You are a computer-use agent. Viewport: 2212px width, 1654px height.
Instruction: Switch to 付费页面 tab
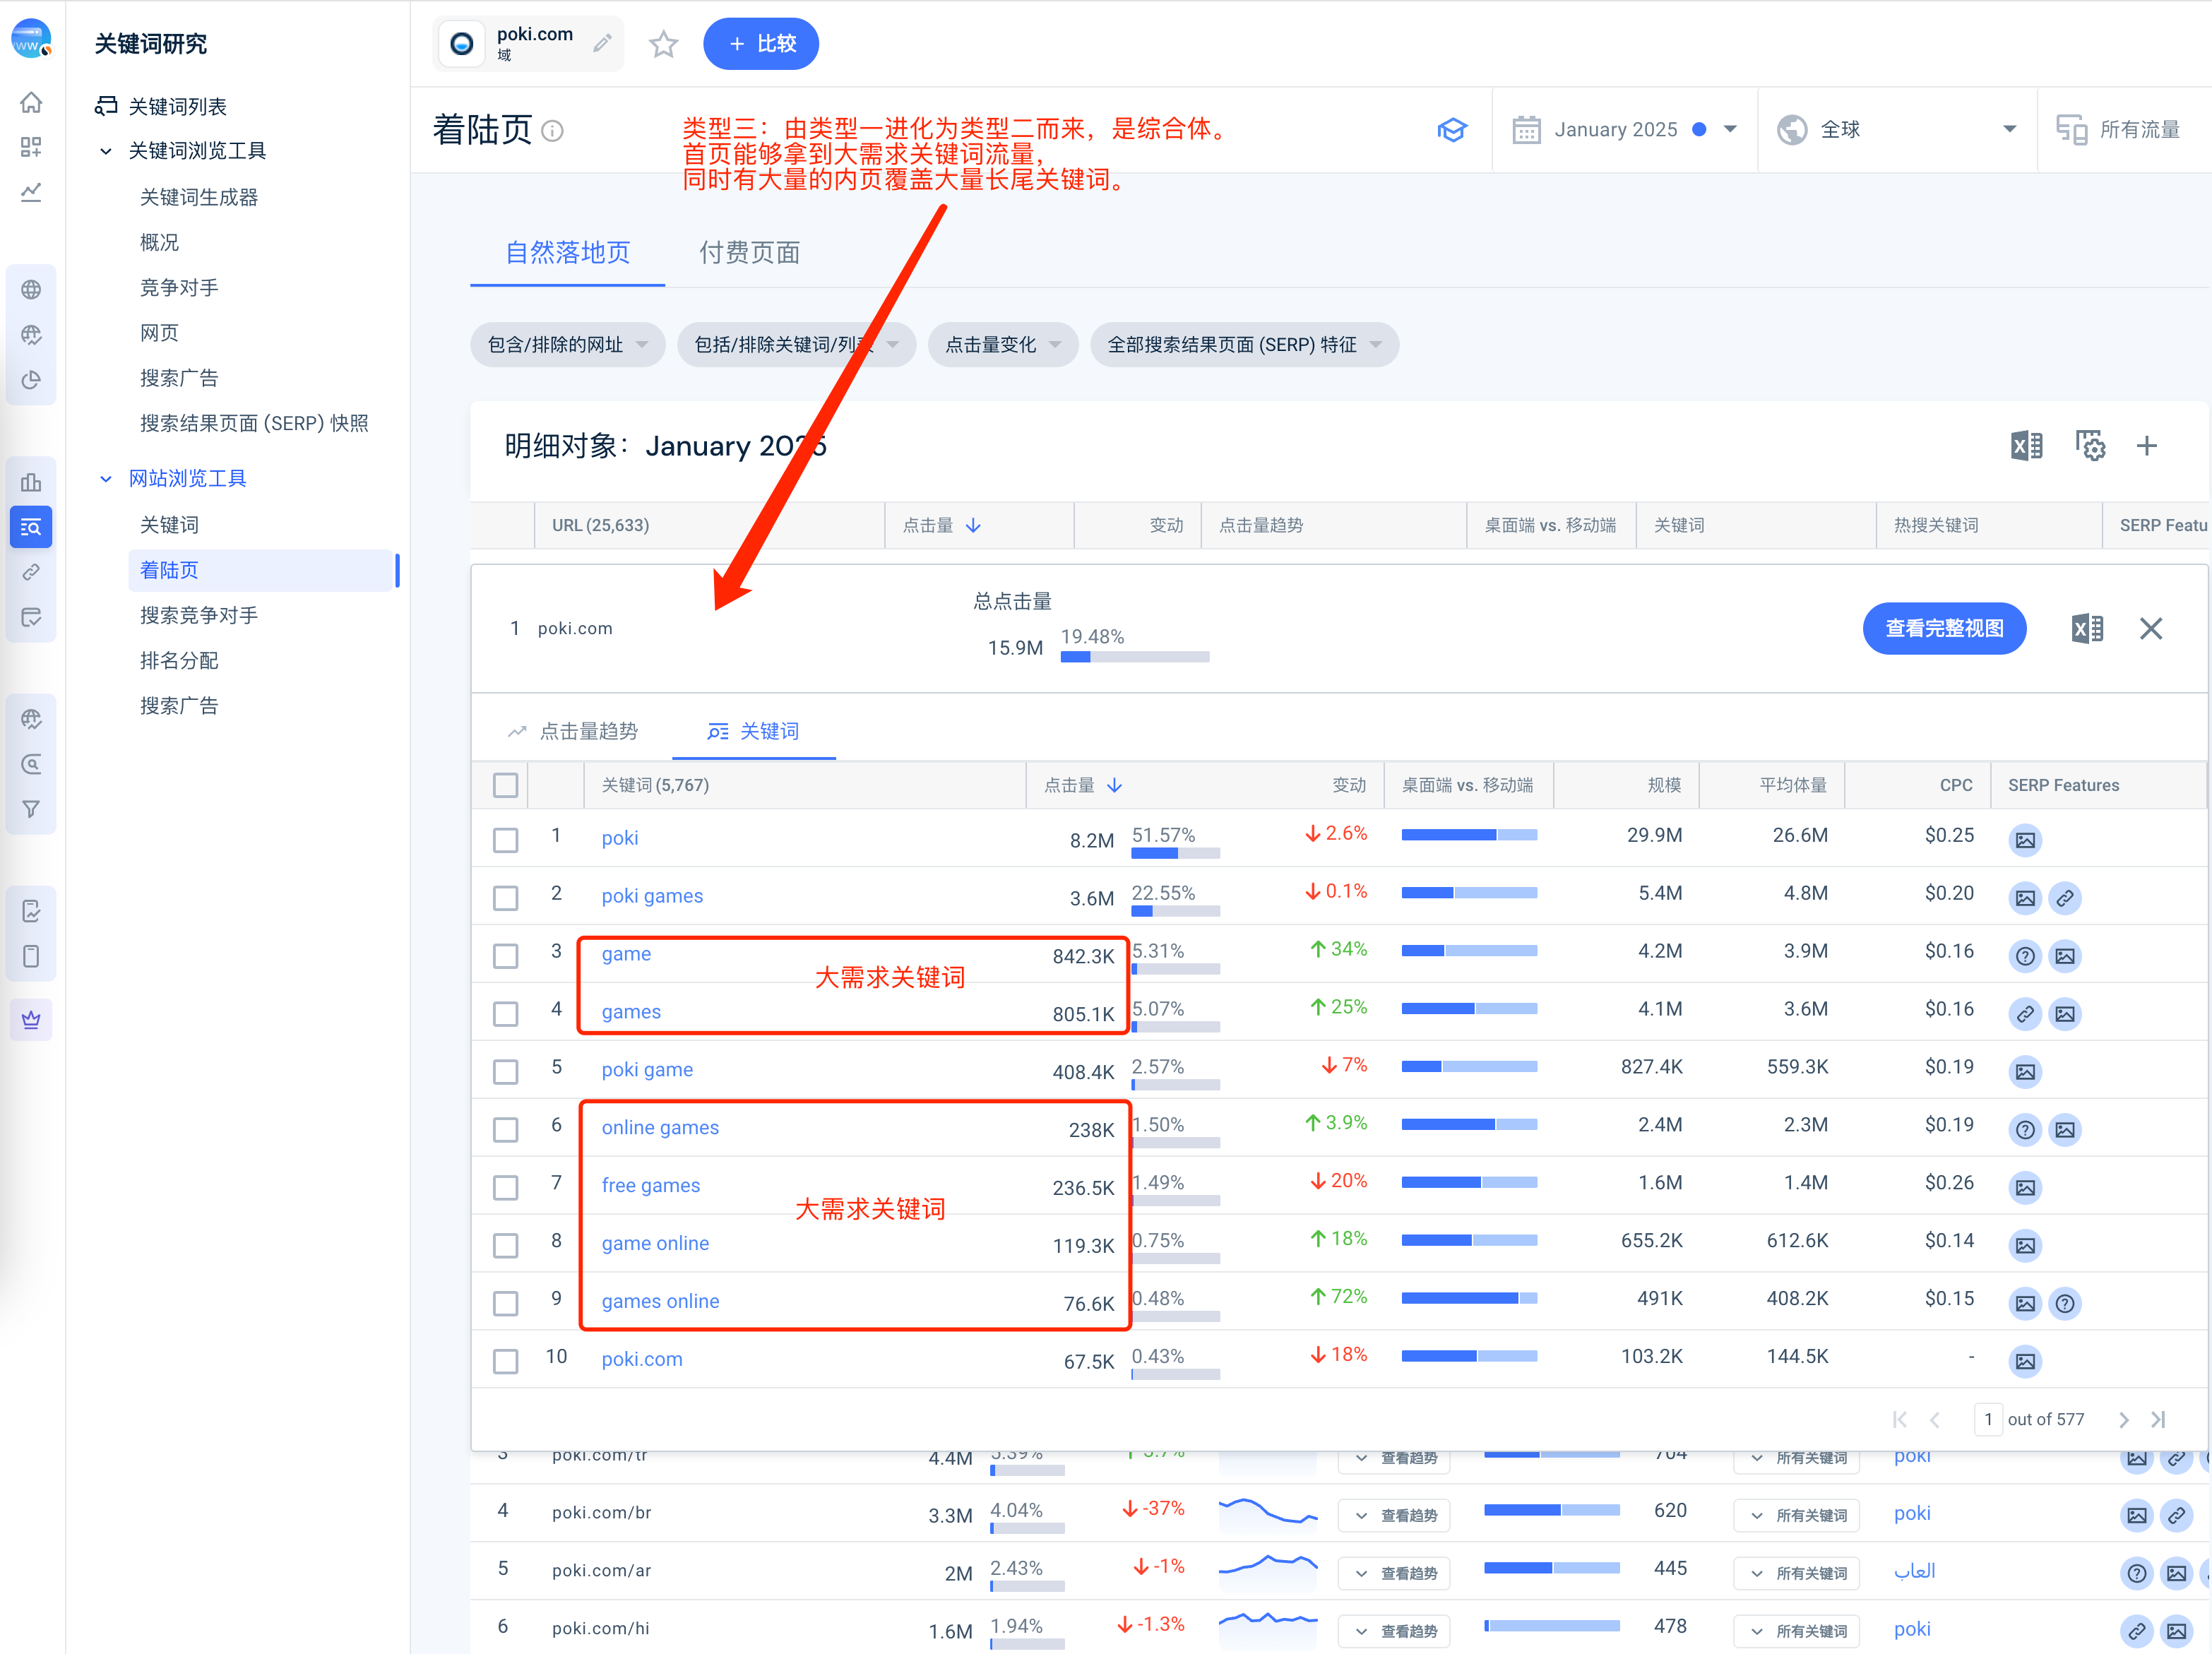click(x=749, y=253)
